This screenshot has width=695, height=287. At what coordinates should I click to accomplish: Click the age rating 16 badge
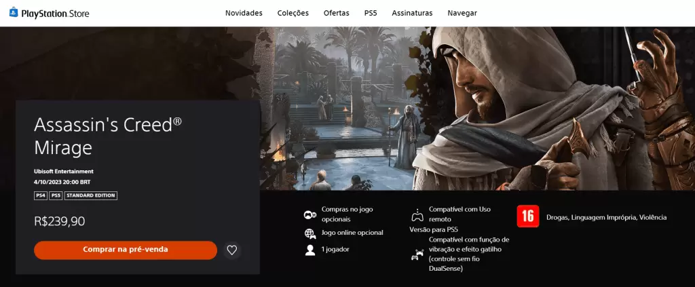528,216
